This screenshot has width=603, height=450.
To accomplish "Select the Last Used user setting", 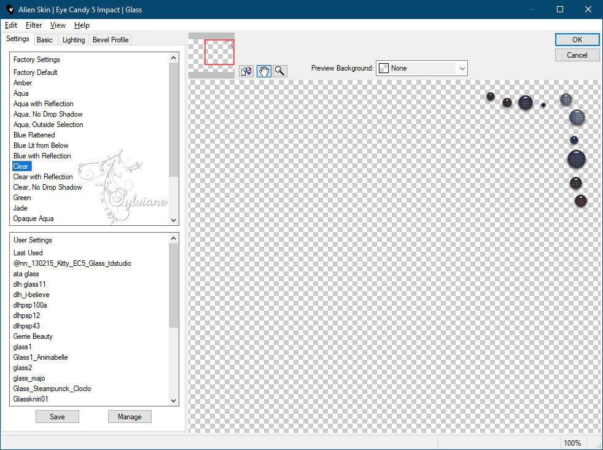I will (x=28, y=253).
